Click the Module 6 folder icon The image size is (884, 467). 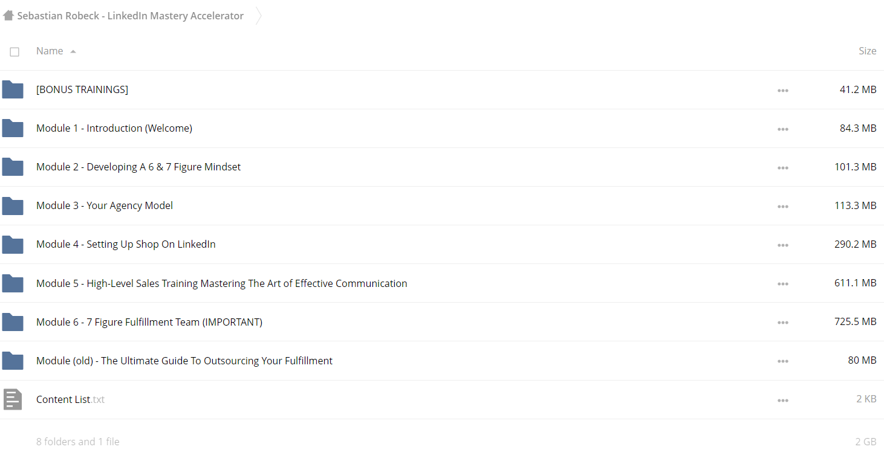13,322
